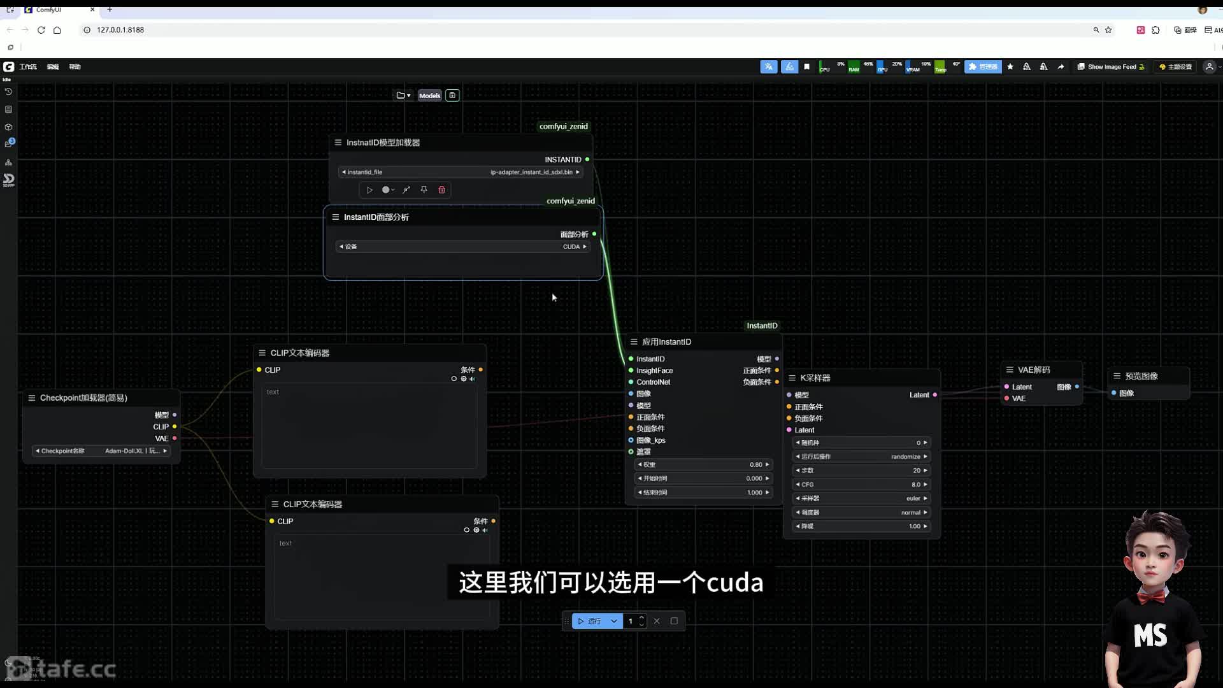
Task: Open instantid_file model selector
Action: (461, 172)
